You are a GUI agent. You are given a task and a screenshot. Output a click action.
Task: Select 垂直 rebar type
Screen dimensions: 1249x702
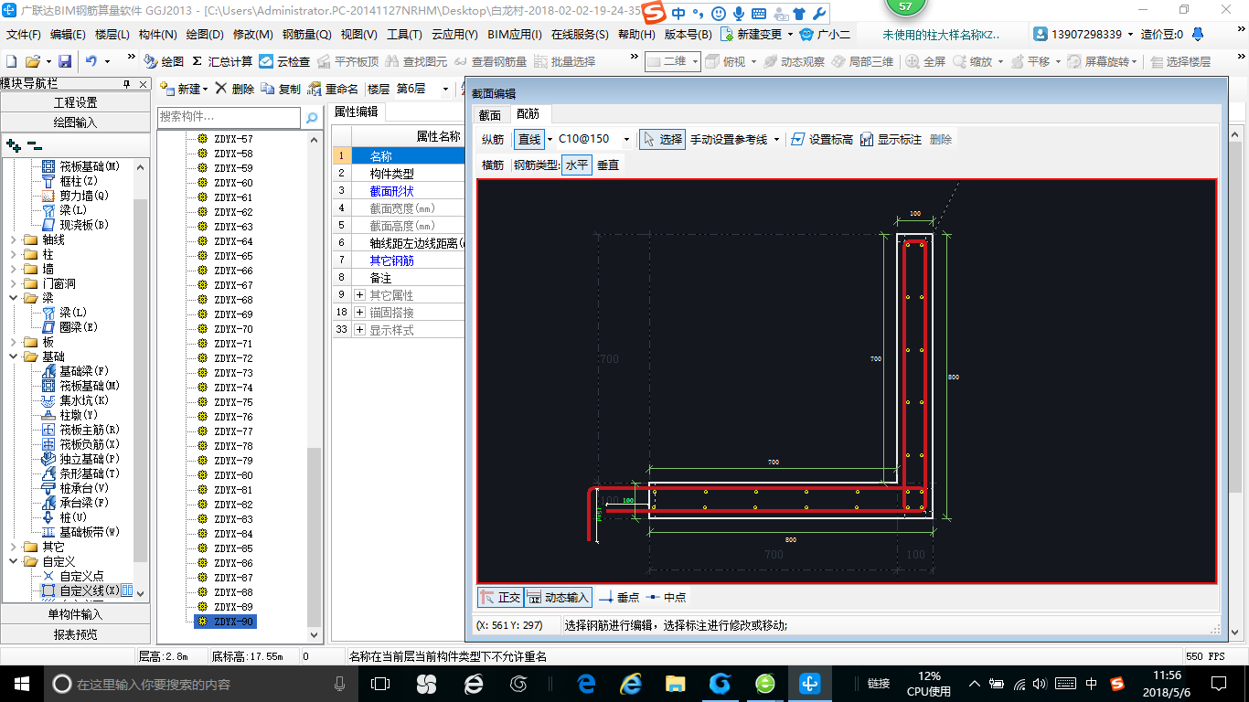point(608,165)
